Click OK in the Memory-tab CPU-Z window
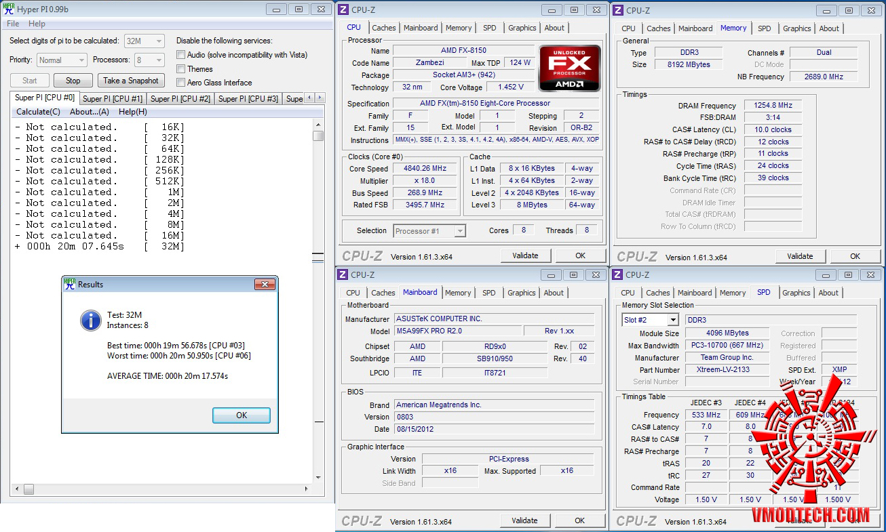The width and height of the screenshot is (886, 532). pyautogui.click(x=855, y=256)
